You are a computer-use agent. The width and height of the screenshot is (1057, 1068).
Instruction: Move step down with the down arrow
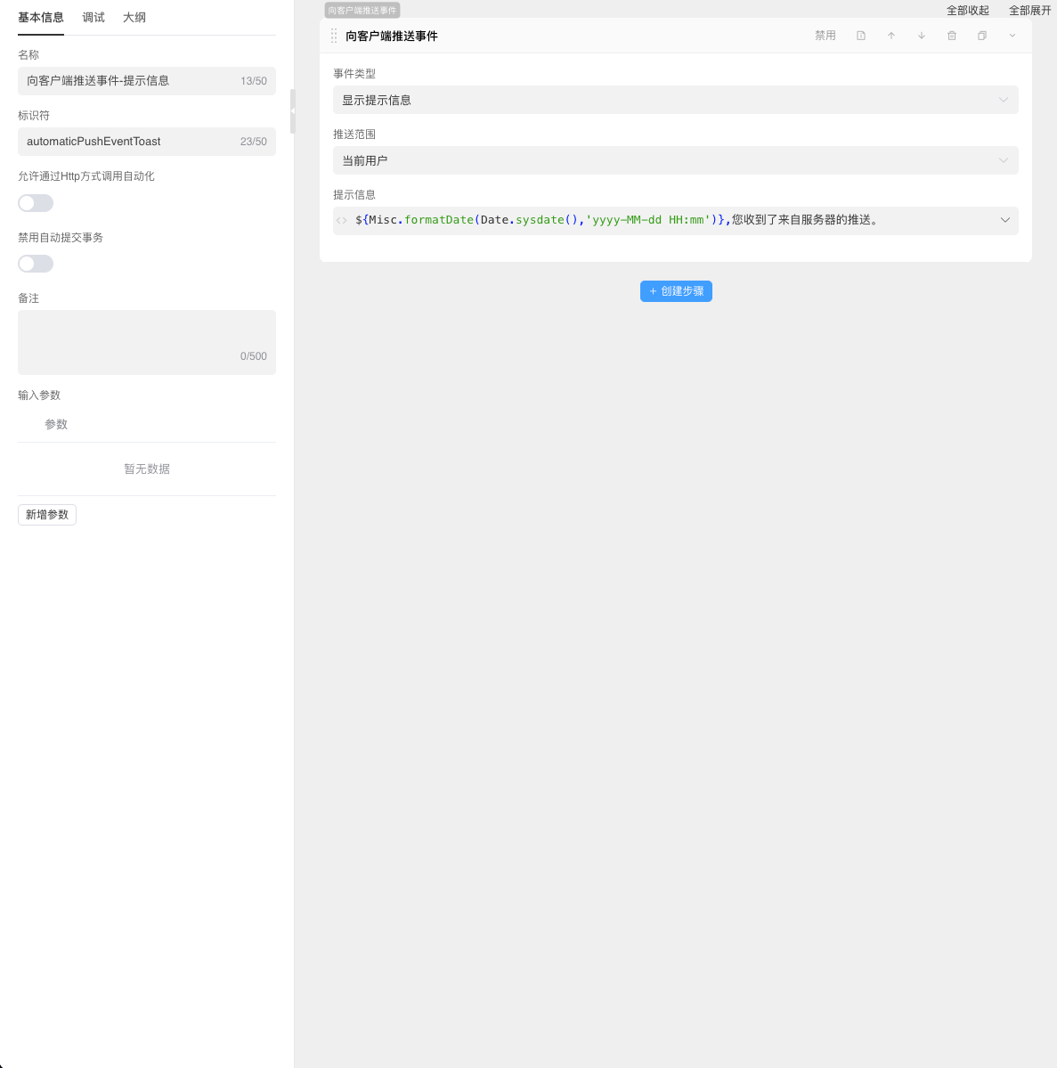(922, 36)
